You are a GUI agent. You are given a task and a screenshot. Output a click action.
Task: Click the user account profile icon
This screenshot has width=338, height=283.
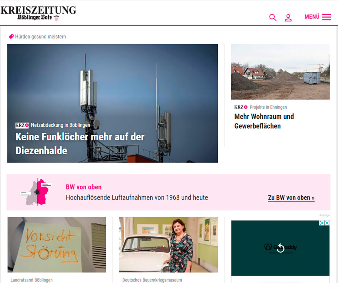point(288,18)
